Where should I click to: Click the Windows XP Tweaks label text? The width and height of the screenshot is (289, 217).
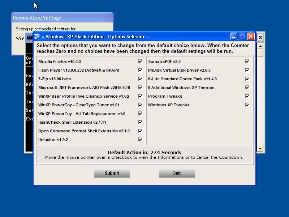click(x=169, y=105)
